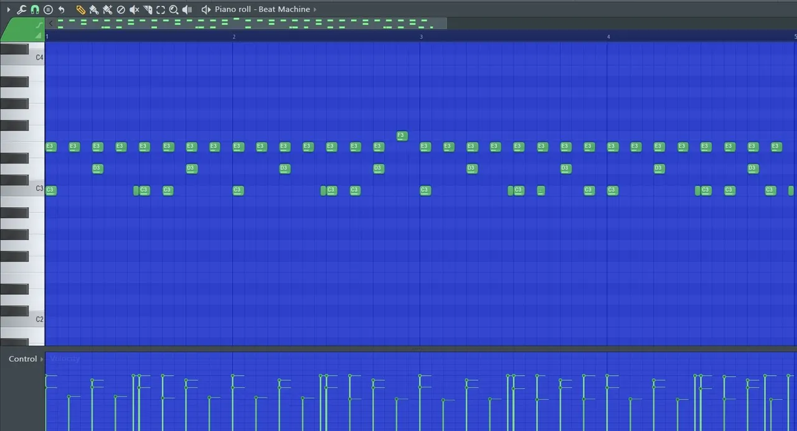Activate the magnifier Zoom tool
This screenshot has height=431, width=797.
tap(174, 9)
